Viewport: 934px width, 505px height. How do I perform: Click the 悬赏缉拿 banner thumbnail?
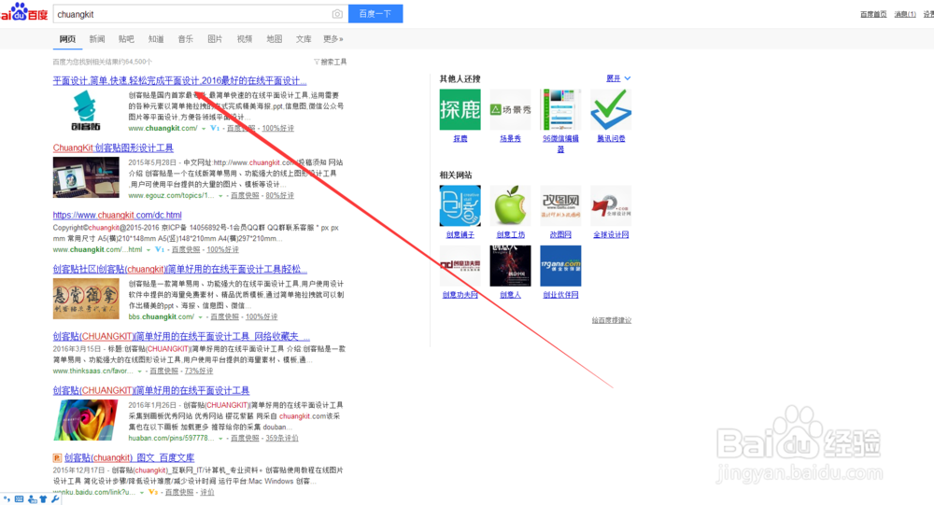(x=86, y=299)
